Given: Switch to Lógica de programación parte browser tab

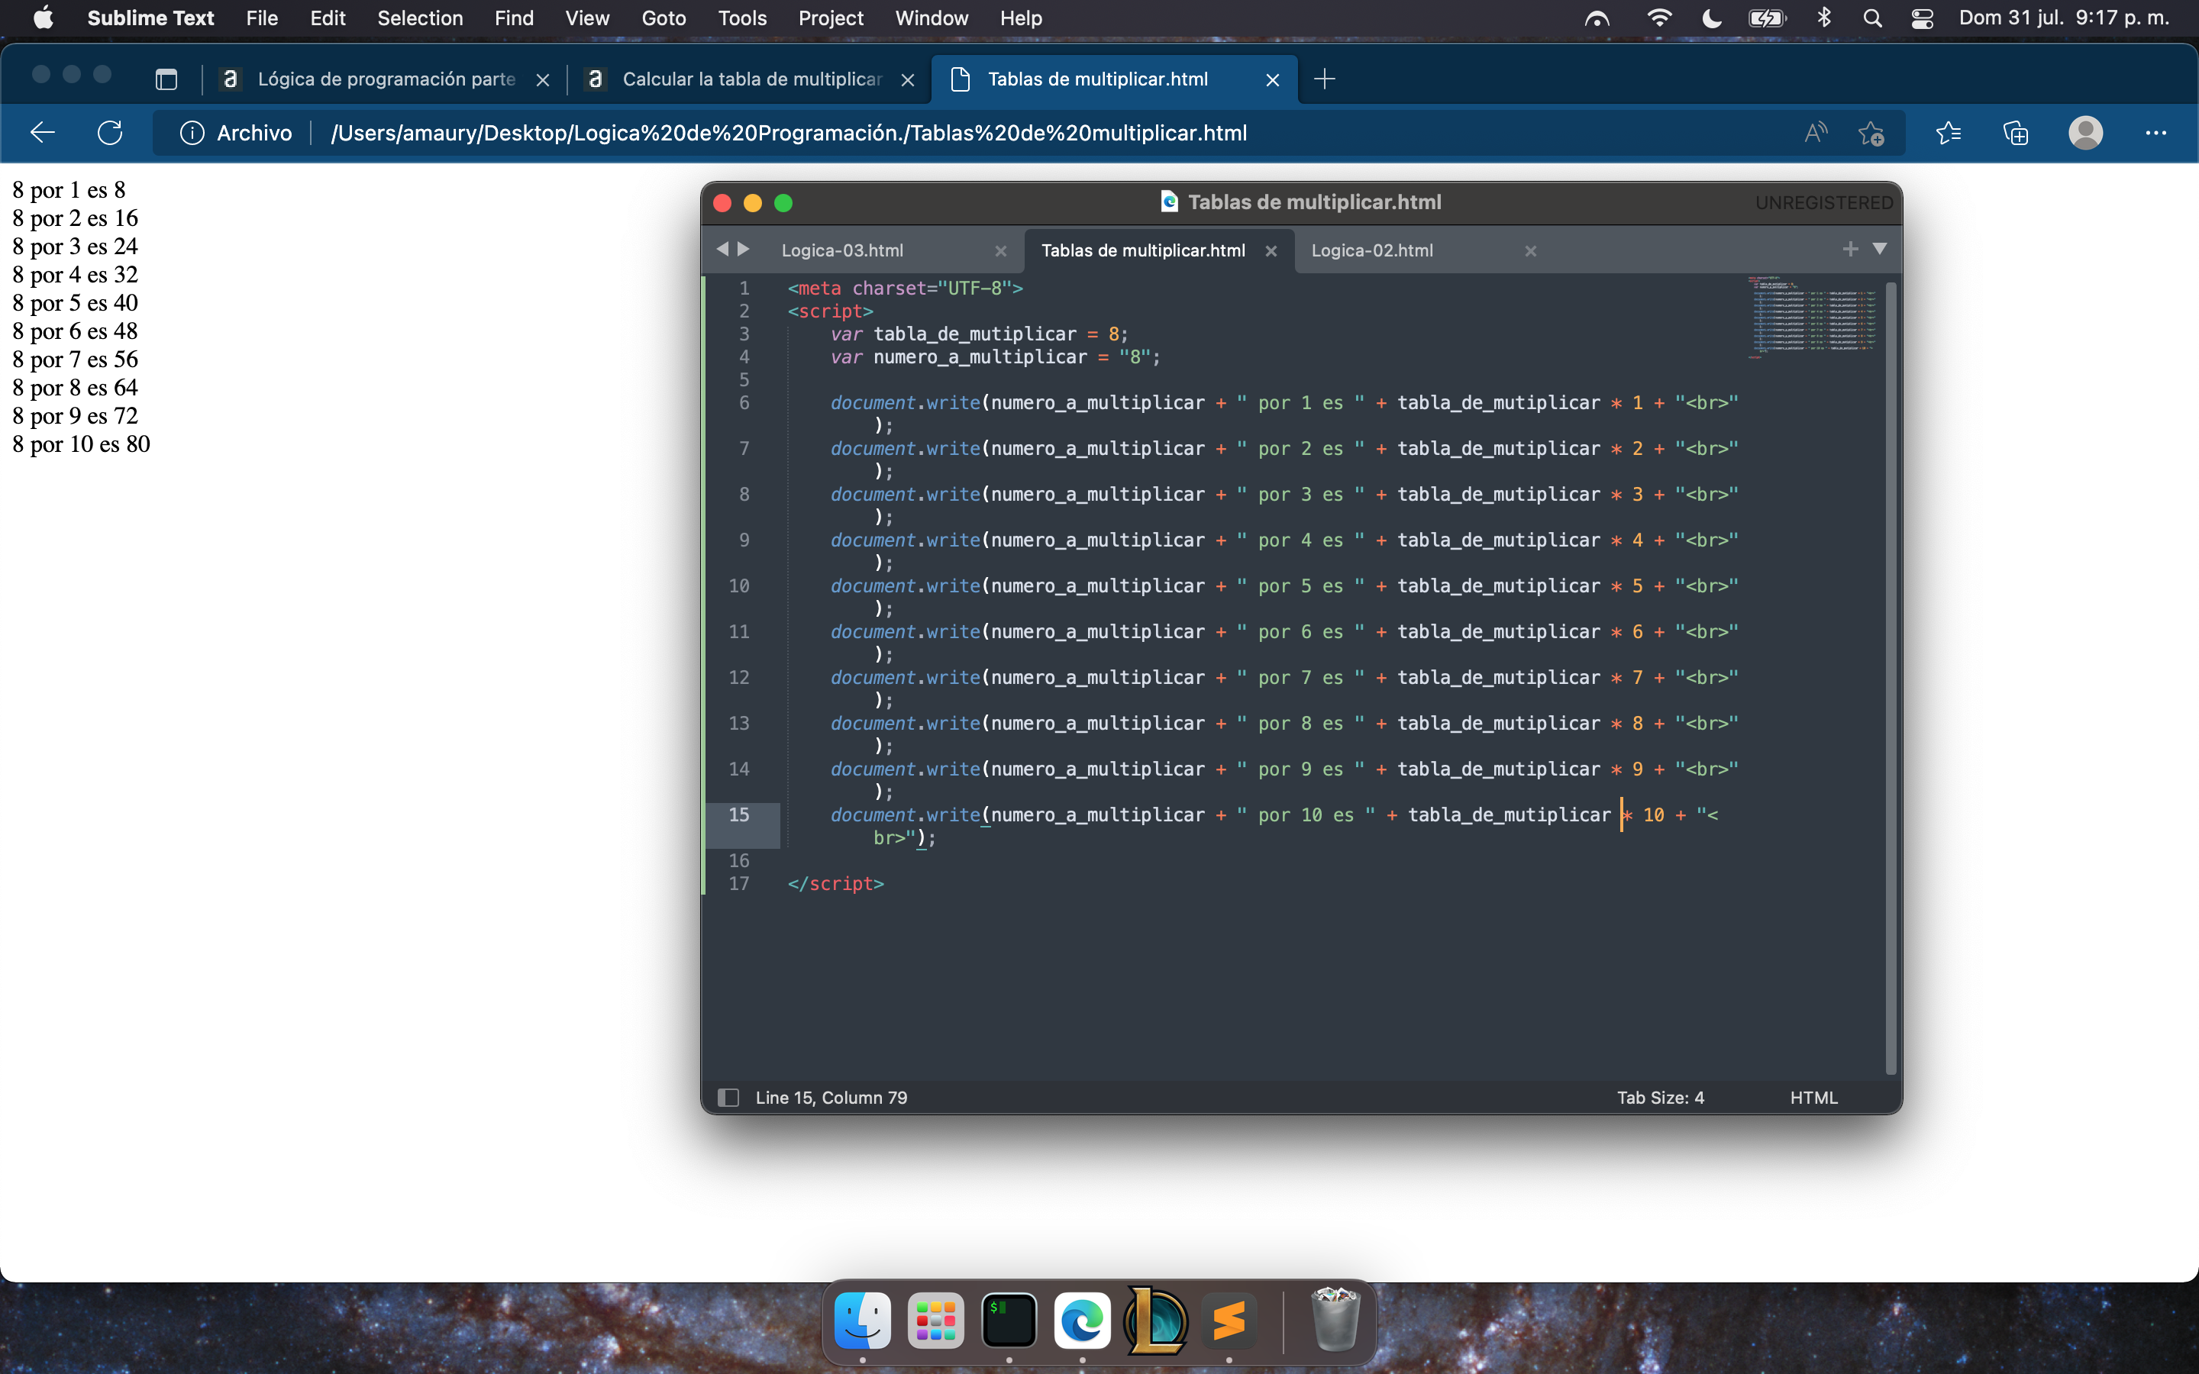Looking at the screenshot, I should coord(386,79).
